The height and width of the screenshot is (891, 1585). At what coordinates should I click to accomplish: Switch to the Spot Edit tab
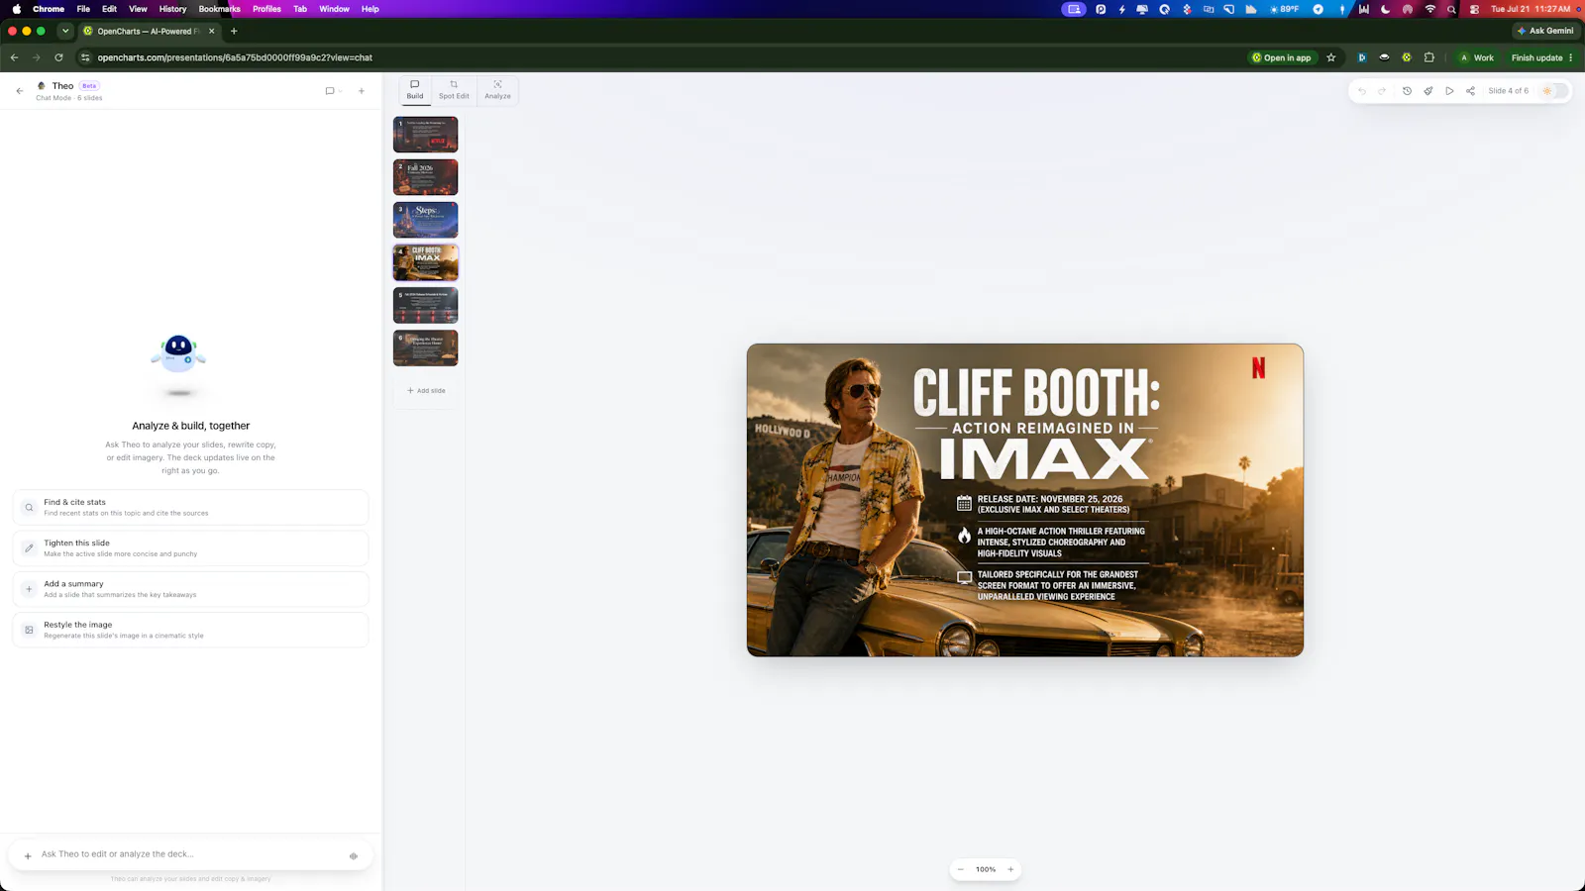click(454, 90)
